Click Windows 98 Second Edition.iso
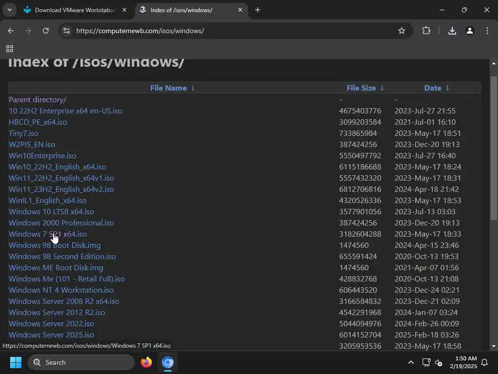Viewport: 498px width, 374px height. tap(62, 256)
